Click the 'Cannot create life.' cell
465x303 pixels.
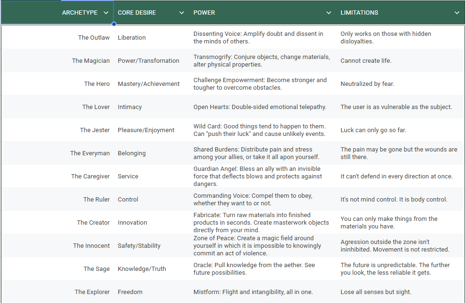401,61
